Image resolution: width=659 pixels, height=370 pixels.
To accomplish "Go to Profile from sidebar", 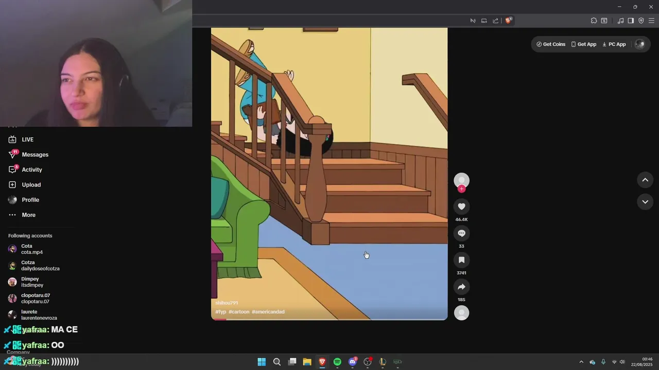I will coord(24,200).
